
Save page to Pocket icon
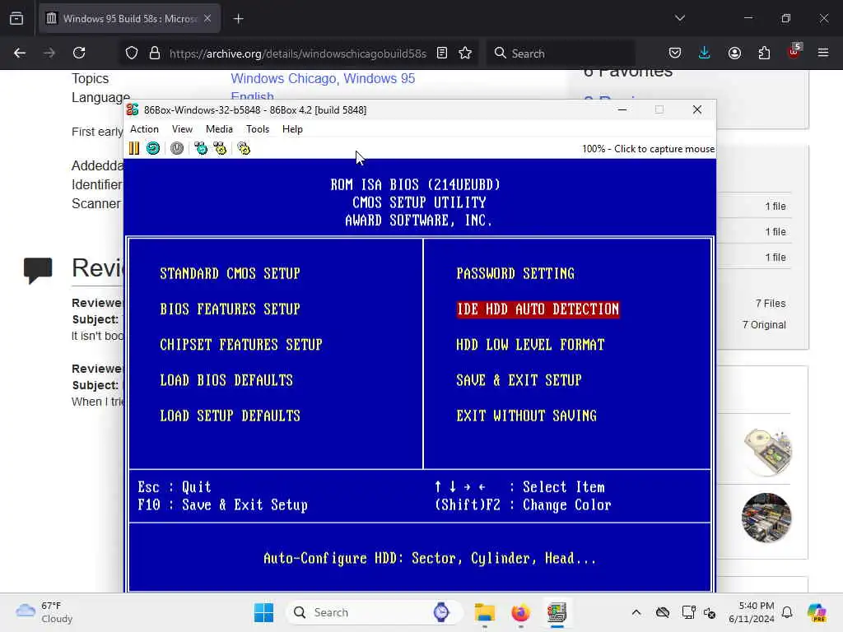[675, 53]
